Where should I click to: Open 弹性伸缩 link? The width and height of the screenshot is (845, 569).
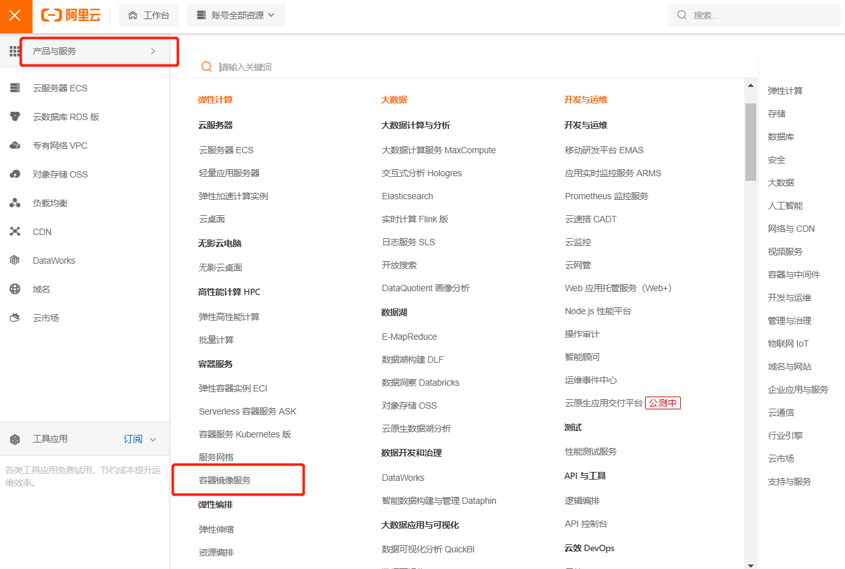click(216, 529)
